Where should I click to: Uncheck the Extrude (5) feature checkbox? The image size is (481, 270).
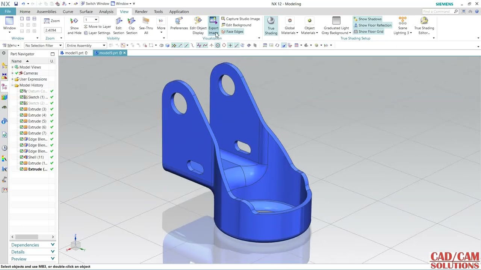click(x=21, y=121)
